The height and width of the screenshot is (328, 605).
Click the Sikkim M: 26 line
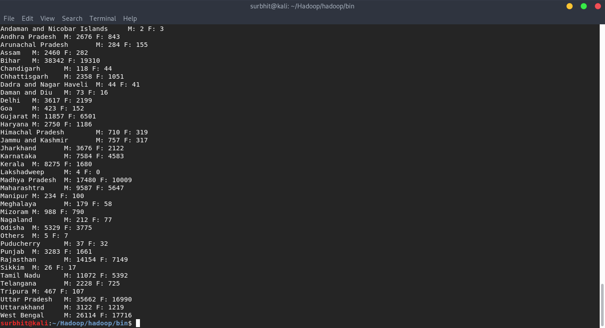tap(38, 267)
